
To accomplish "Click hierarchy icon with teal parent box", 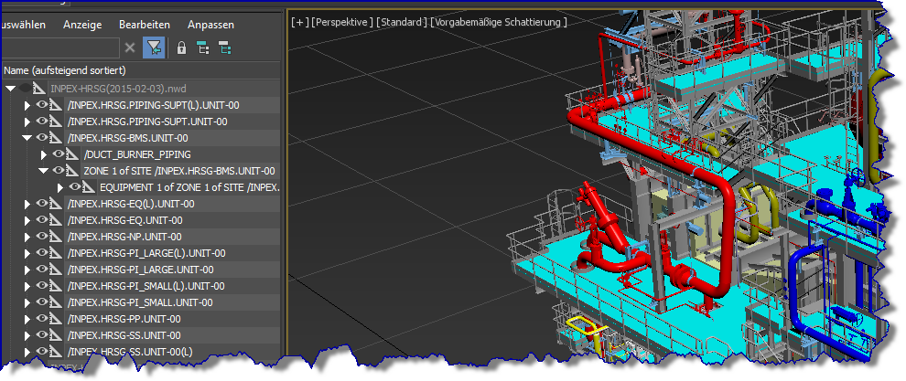I will (x=203, y=48).
